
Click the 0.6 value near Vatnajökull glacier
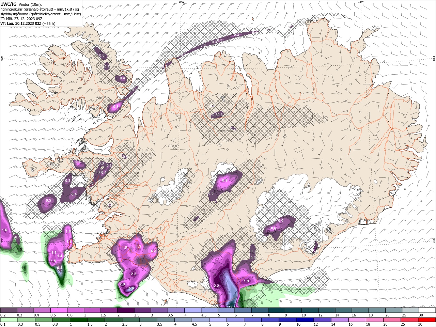273,228
